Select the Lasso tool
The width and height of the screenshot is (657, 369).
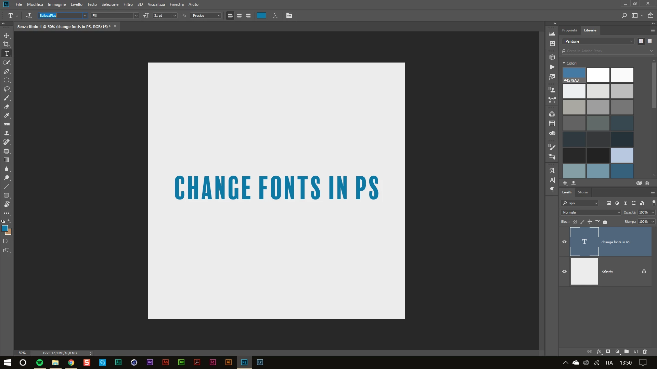pyautogui.click(x=7, y=89)
